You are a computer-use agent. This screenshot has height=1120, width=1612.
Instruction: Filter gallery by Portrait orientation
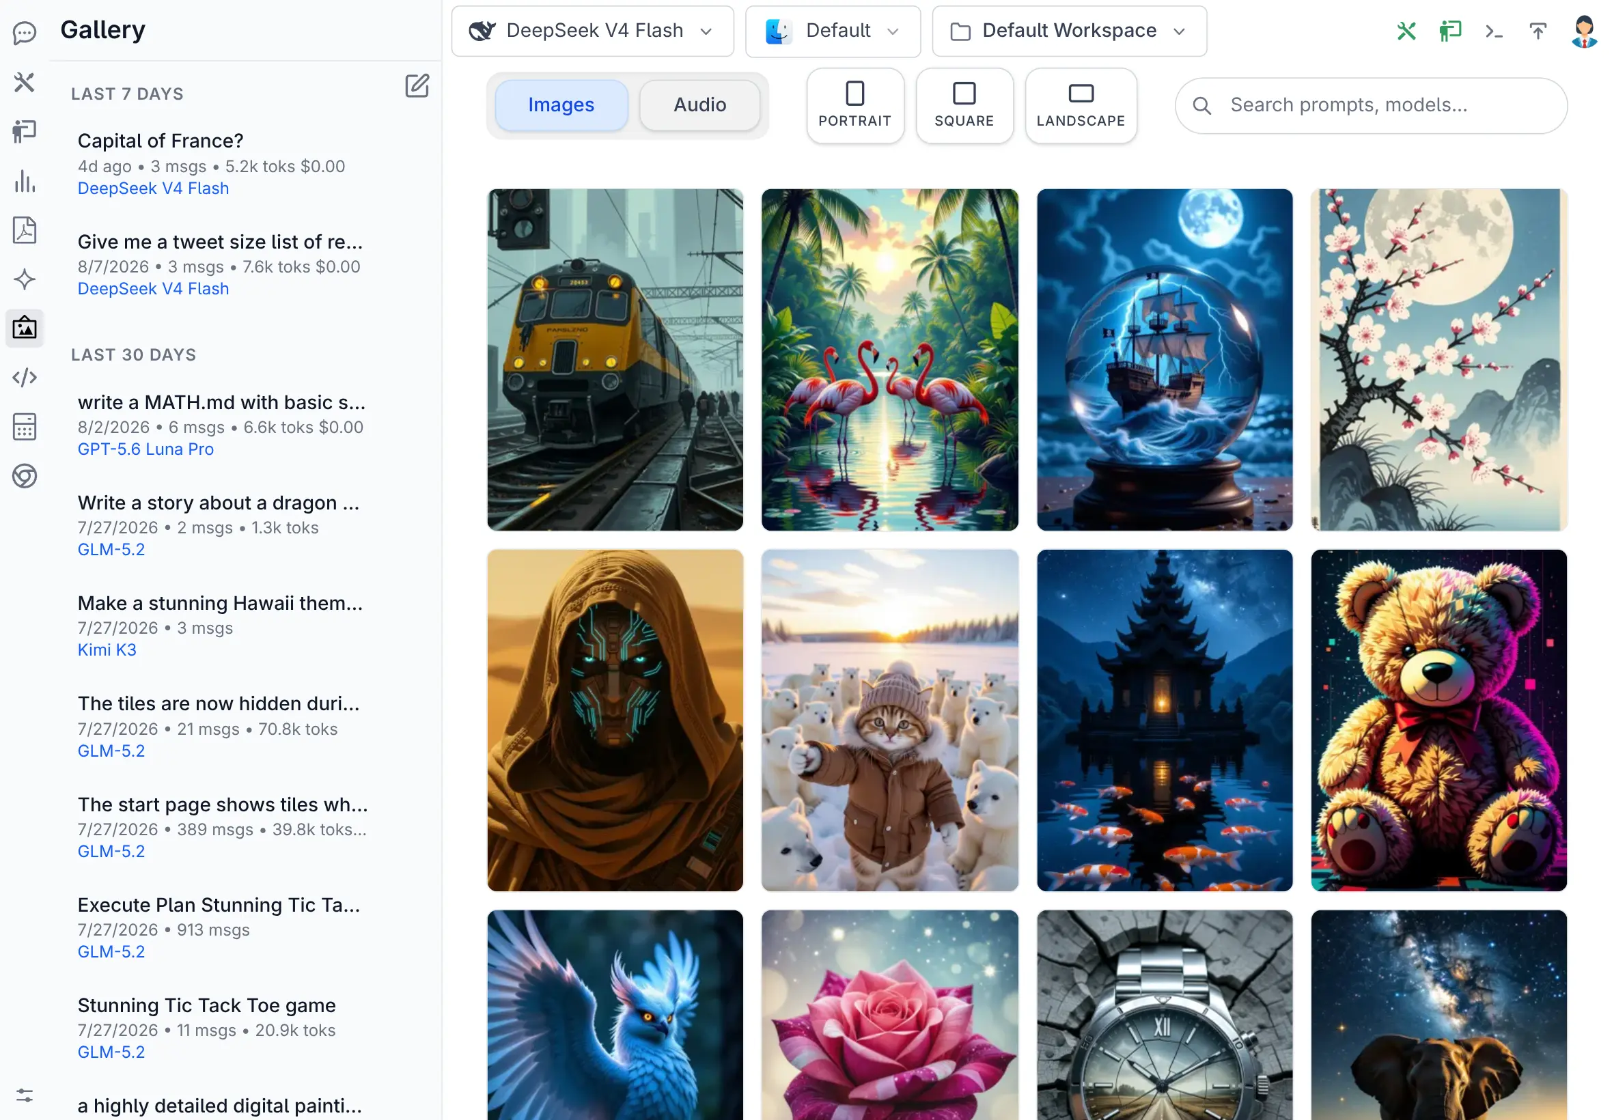[x=854, y=106]
